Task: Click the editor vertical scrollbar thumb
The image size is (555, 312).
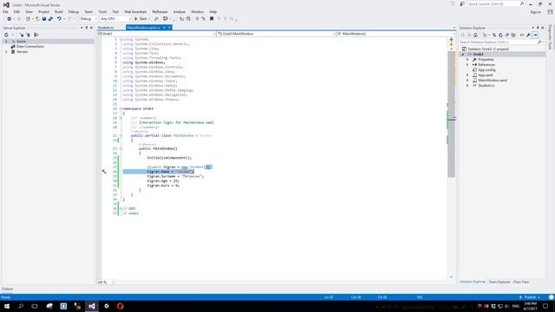Action: coord(451,114)
